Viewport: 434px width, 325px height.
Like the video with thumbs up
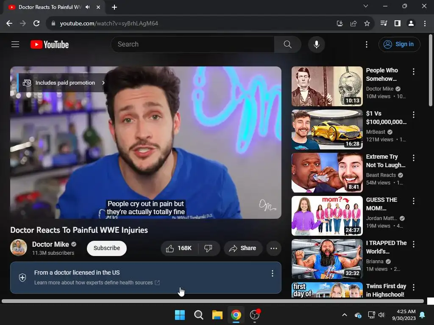(x=179, y=248)
